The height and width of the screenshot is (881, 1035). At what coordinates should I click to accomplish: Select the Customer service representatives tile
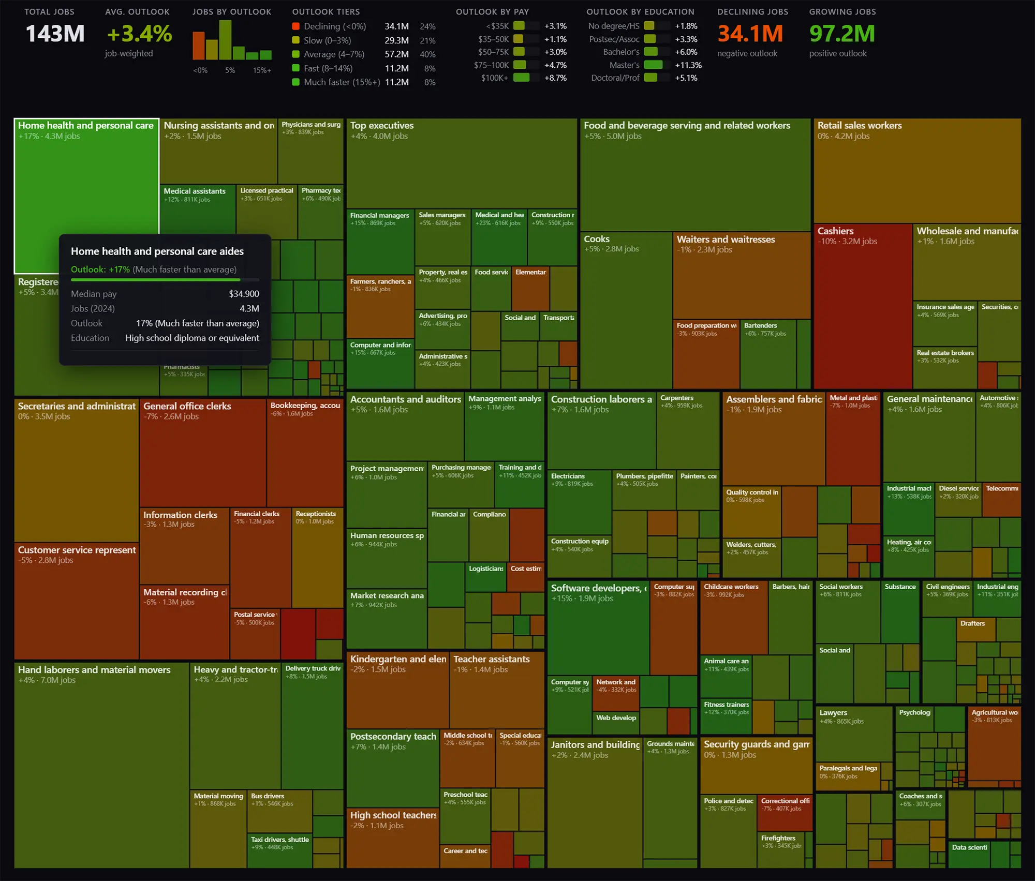76,600
